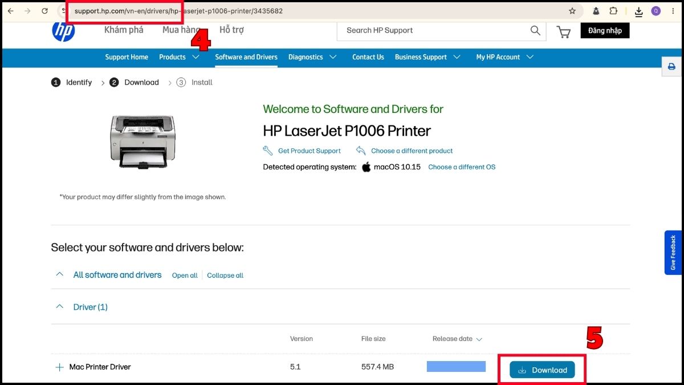Go to Support Home
Screen dimensions: 684x385
click(x=127, y=57)
